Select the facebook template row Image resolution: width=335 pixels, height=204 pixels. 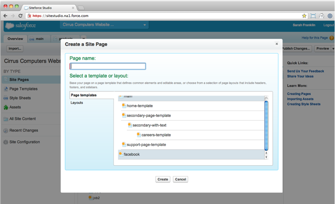tap(191, 154)
